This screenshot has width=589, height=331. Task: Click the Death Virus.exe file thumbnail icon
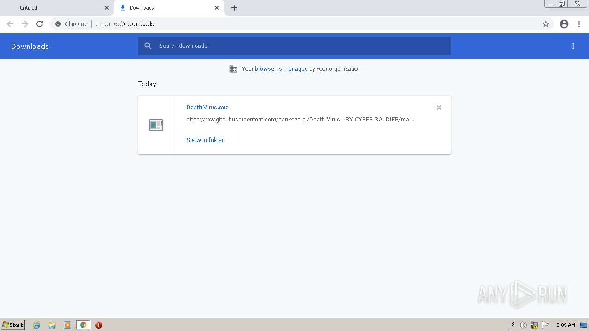pyautogui.click(x=156, y=125)
